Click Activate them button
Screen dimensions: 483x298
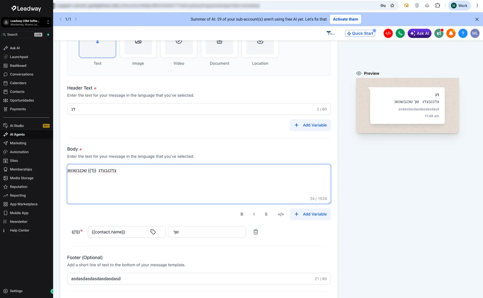[x=345, y=19]
